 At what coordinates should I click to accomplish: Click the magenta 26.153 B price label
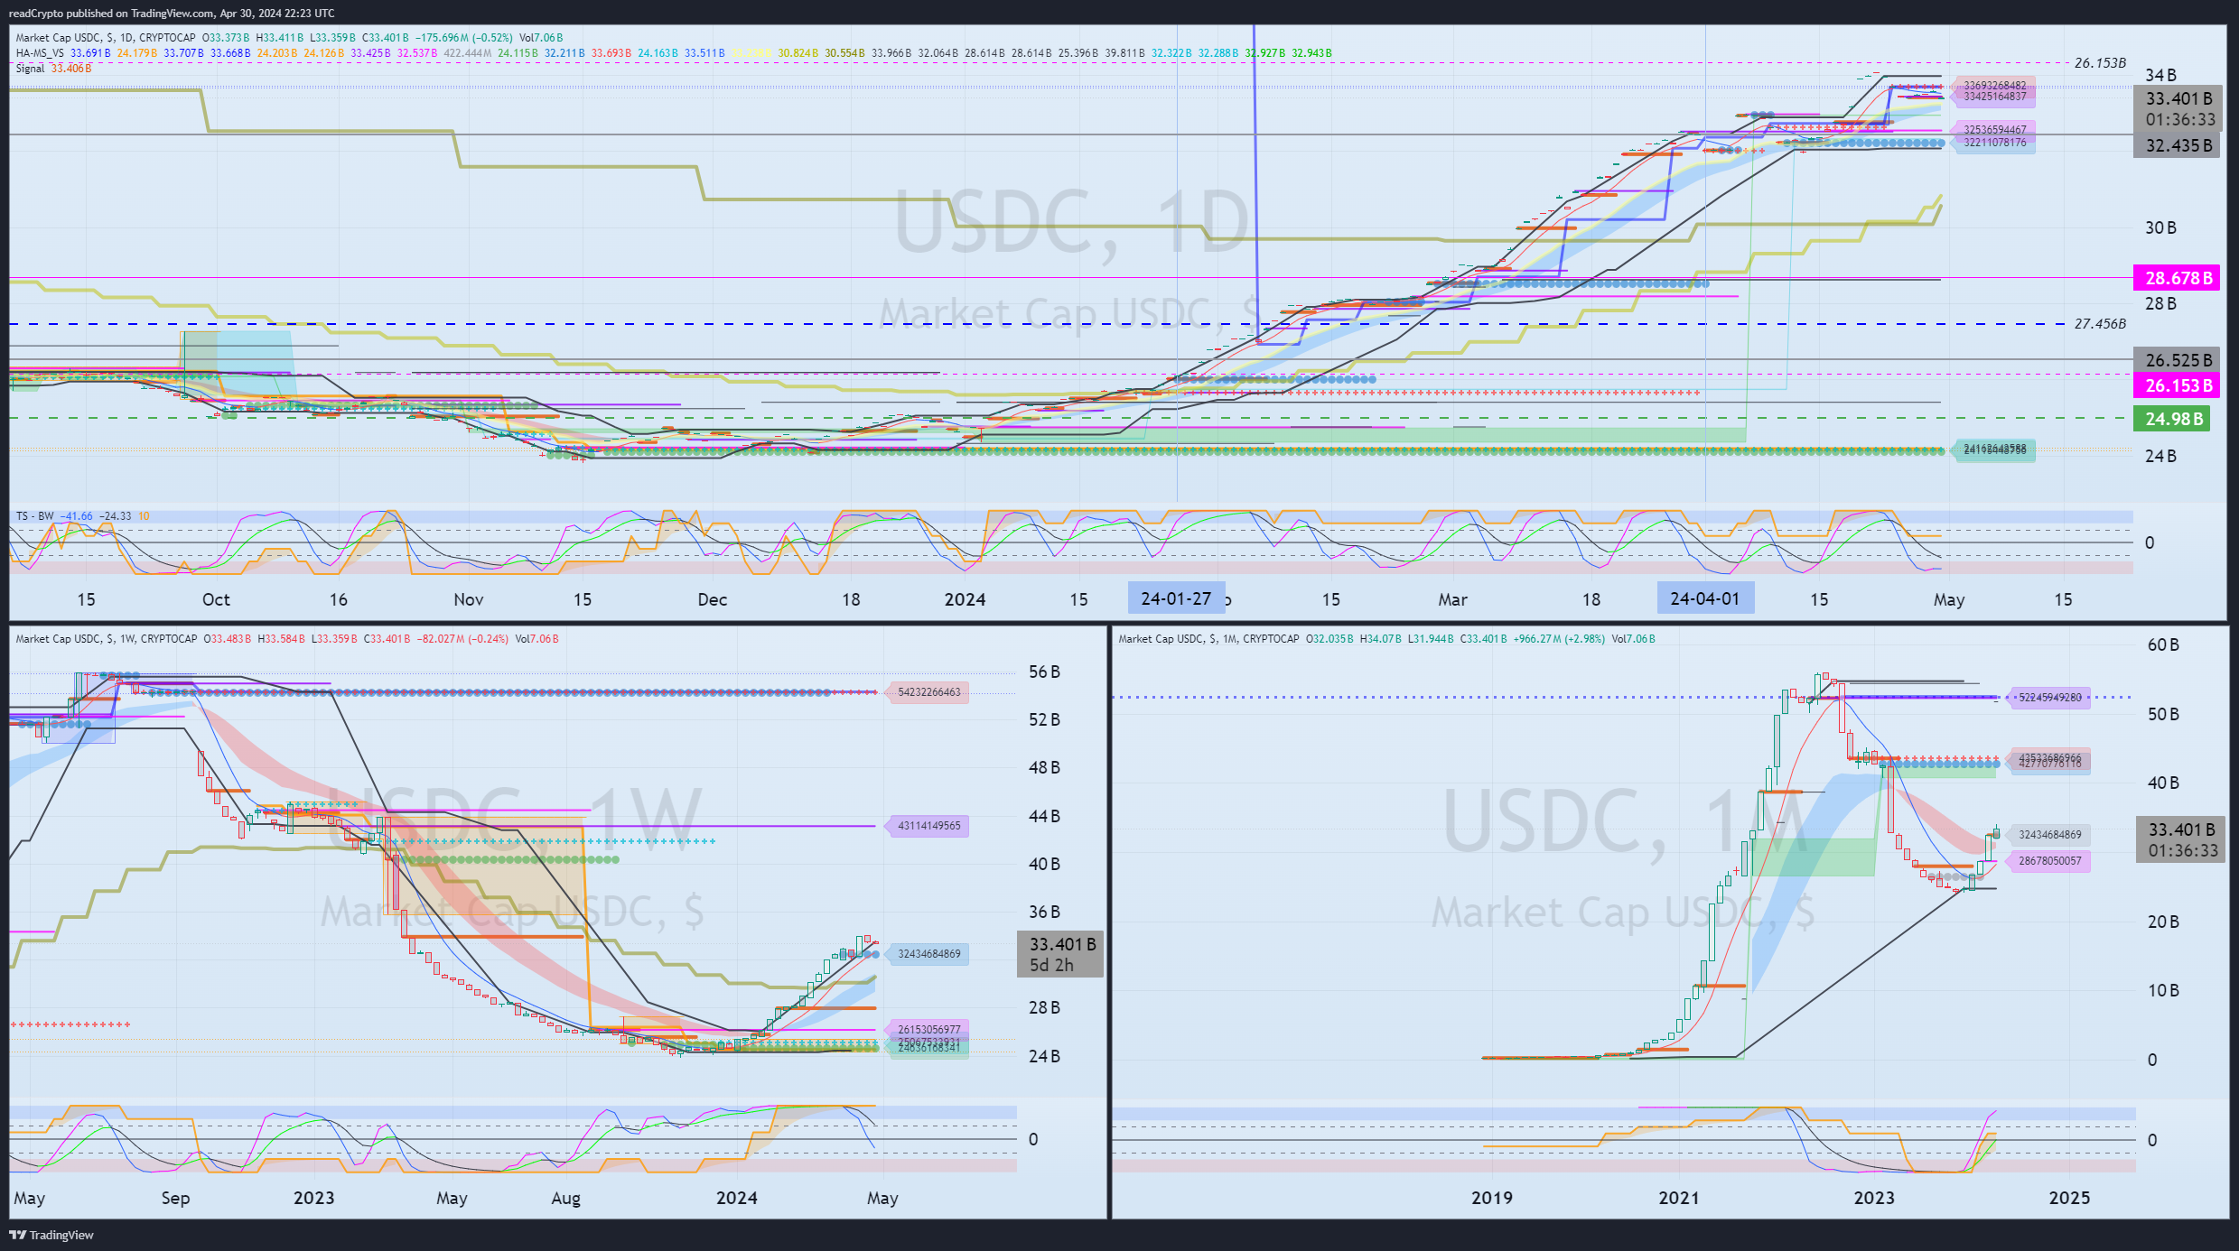pos(2177,385)
